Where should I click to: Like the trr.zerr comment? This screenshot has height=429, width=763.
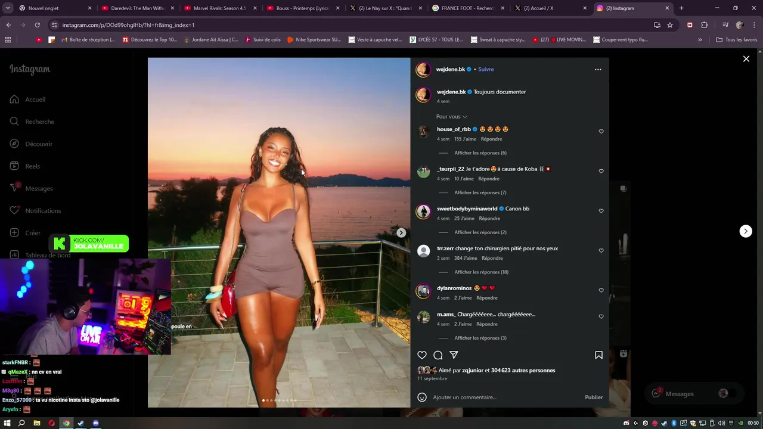601,251
